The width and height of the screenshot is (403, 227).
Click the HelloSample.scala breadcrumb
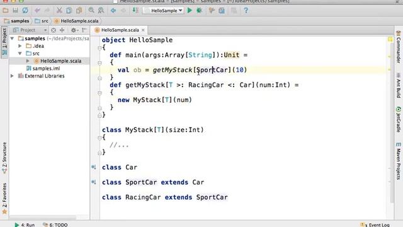tap(76, 21)
